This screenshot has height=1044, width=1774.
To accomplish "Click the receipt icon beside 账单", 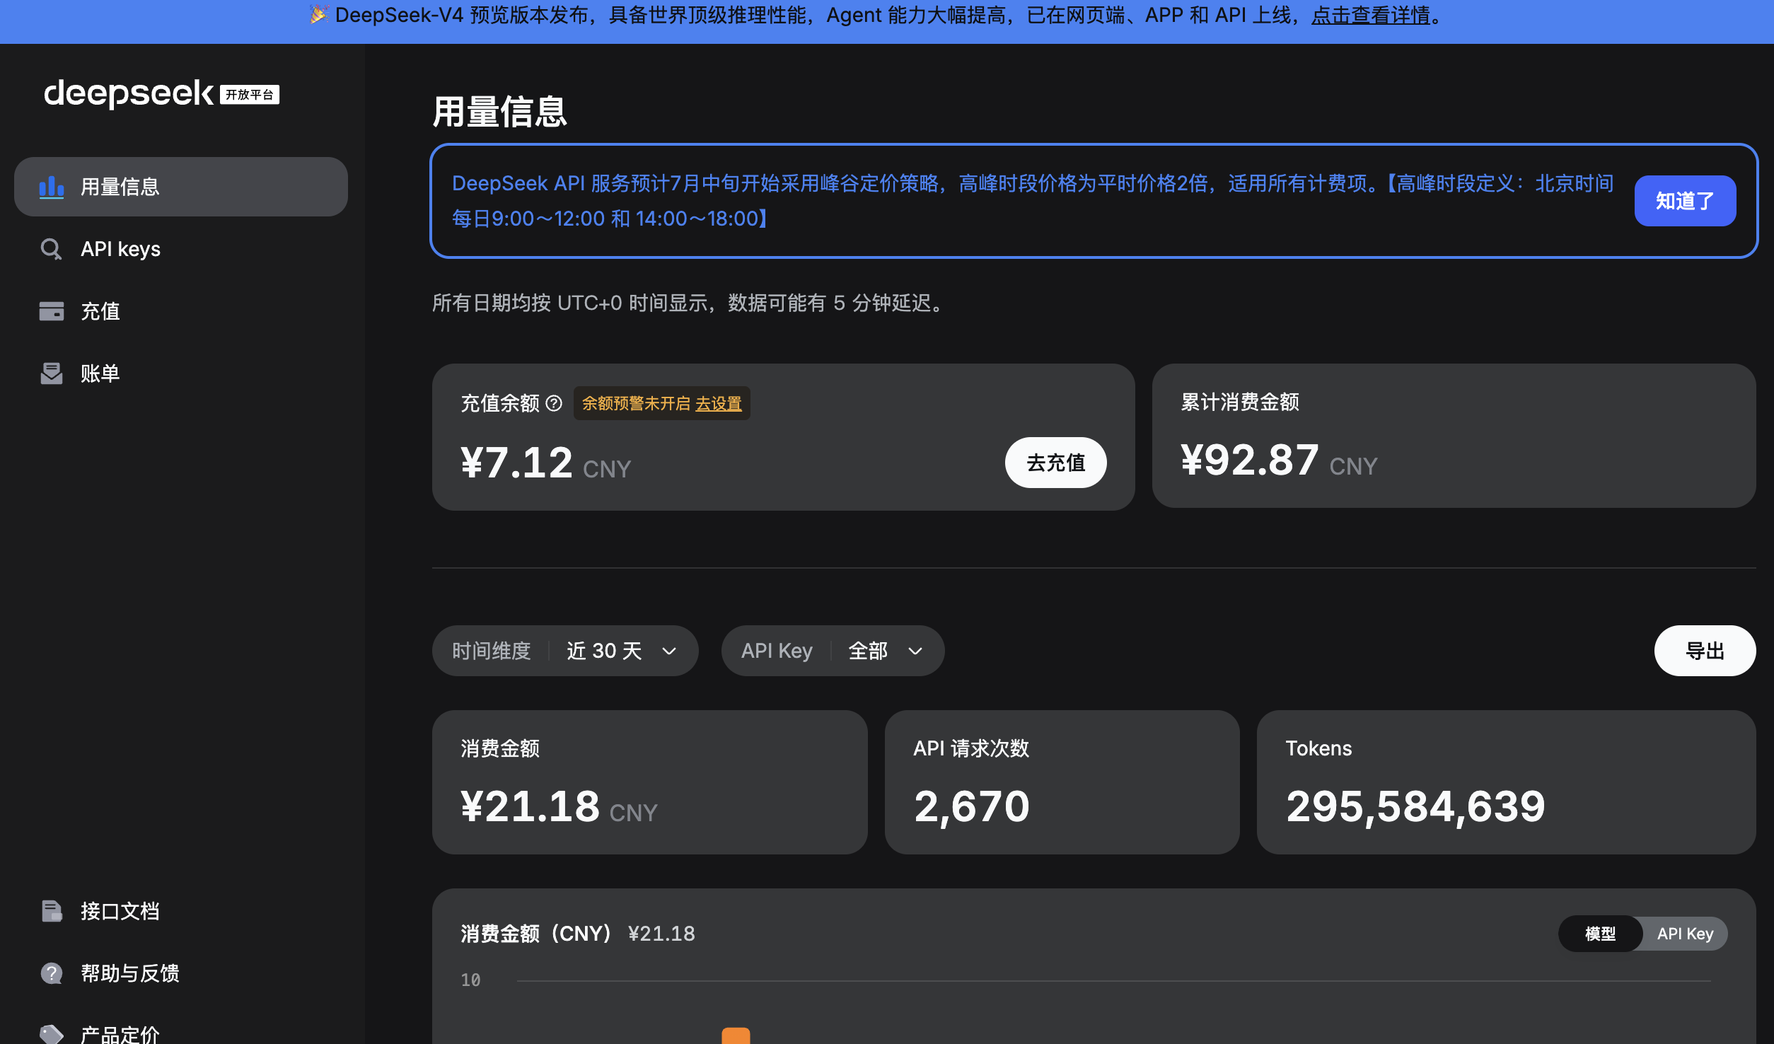I will (x=52, y=374).
